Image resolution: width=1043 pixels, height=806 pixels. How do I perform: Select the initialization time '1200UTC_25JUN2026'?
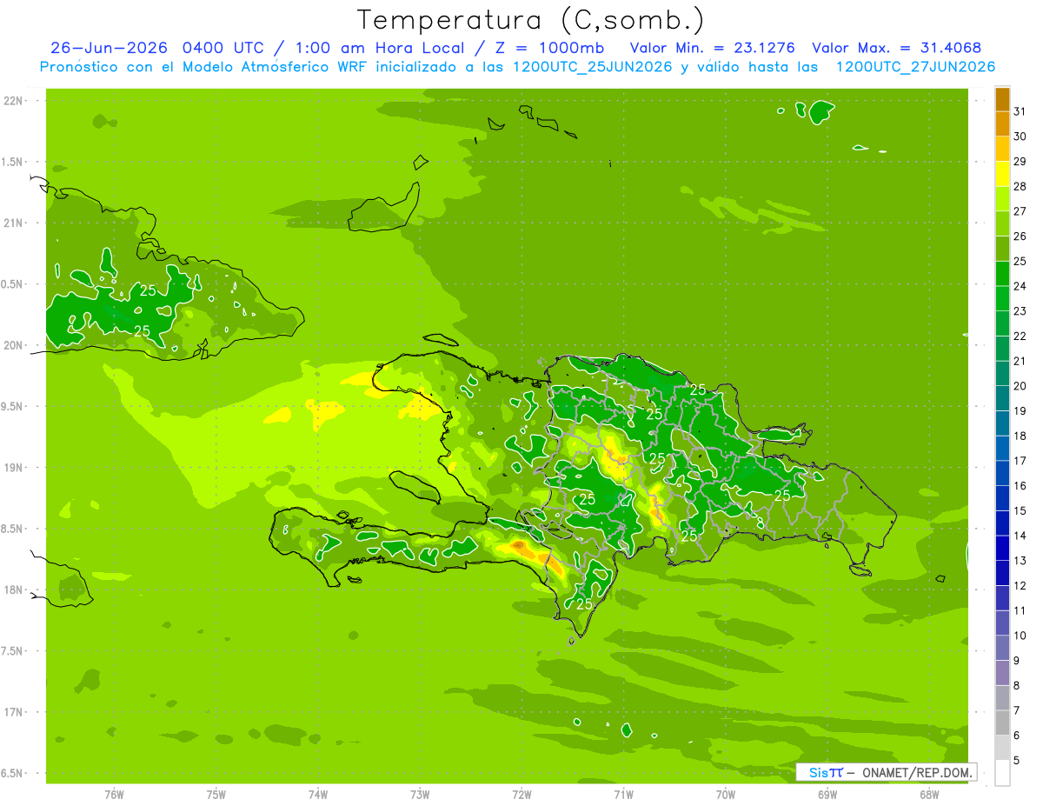pos(593,67)
